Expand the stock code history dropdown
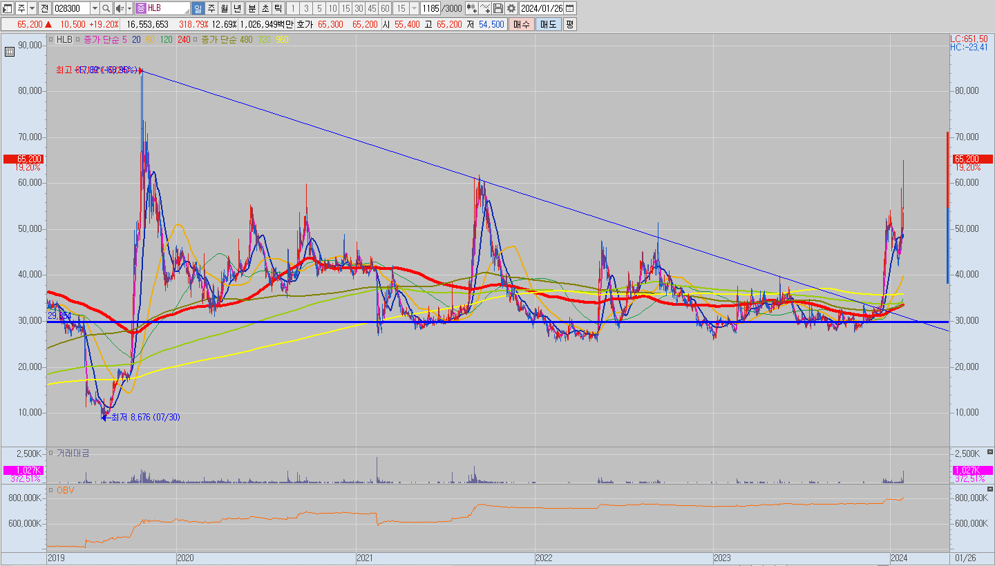This screenshot has width=995, height=566. point(95,8)
